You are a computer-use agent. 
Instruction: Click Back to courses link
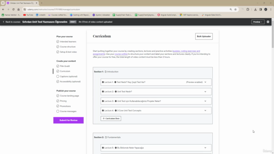coord(12,22)
